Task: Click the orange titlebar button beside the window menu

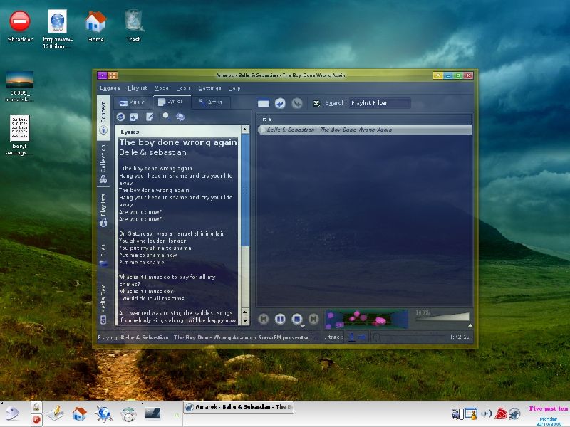Action: tap(113, 75)
